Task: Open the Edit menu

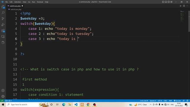Action: tap(11, 2)
